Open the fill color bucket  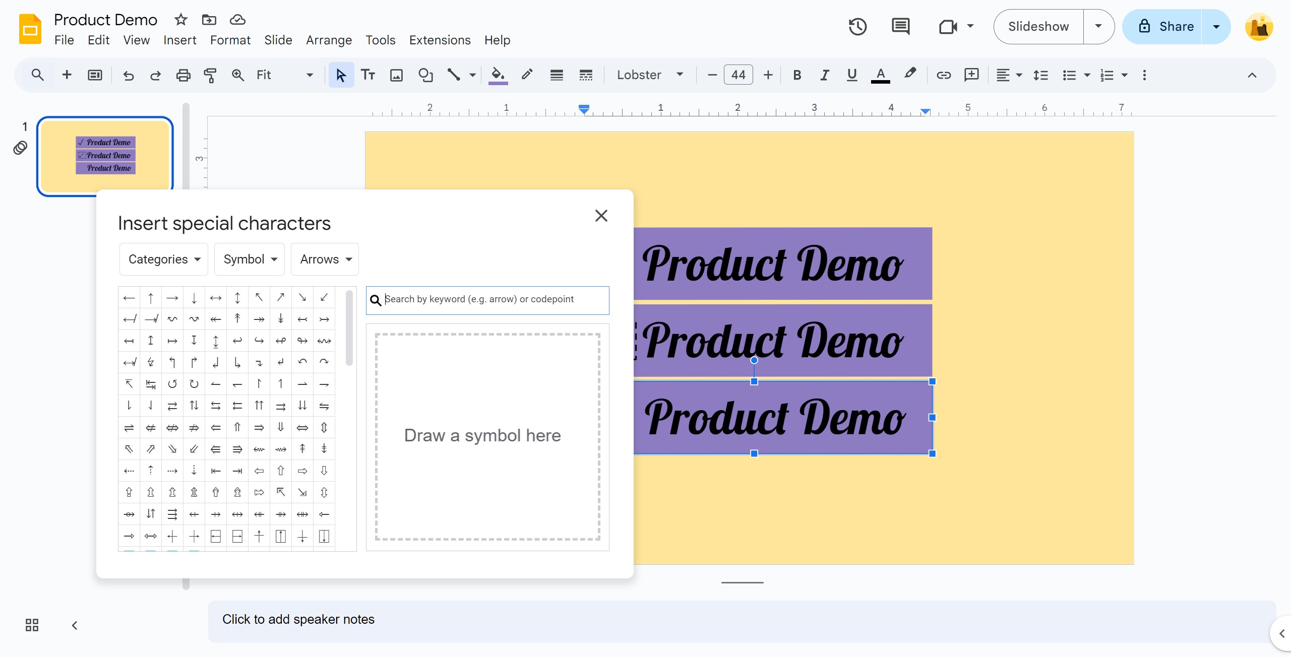coord(498,75)
